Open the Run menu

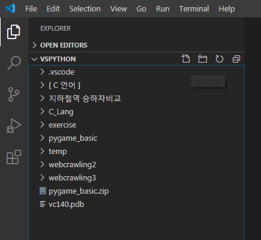coord(163,9)
